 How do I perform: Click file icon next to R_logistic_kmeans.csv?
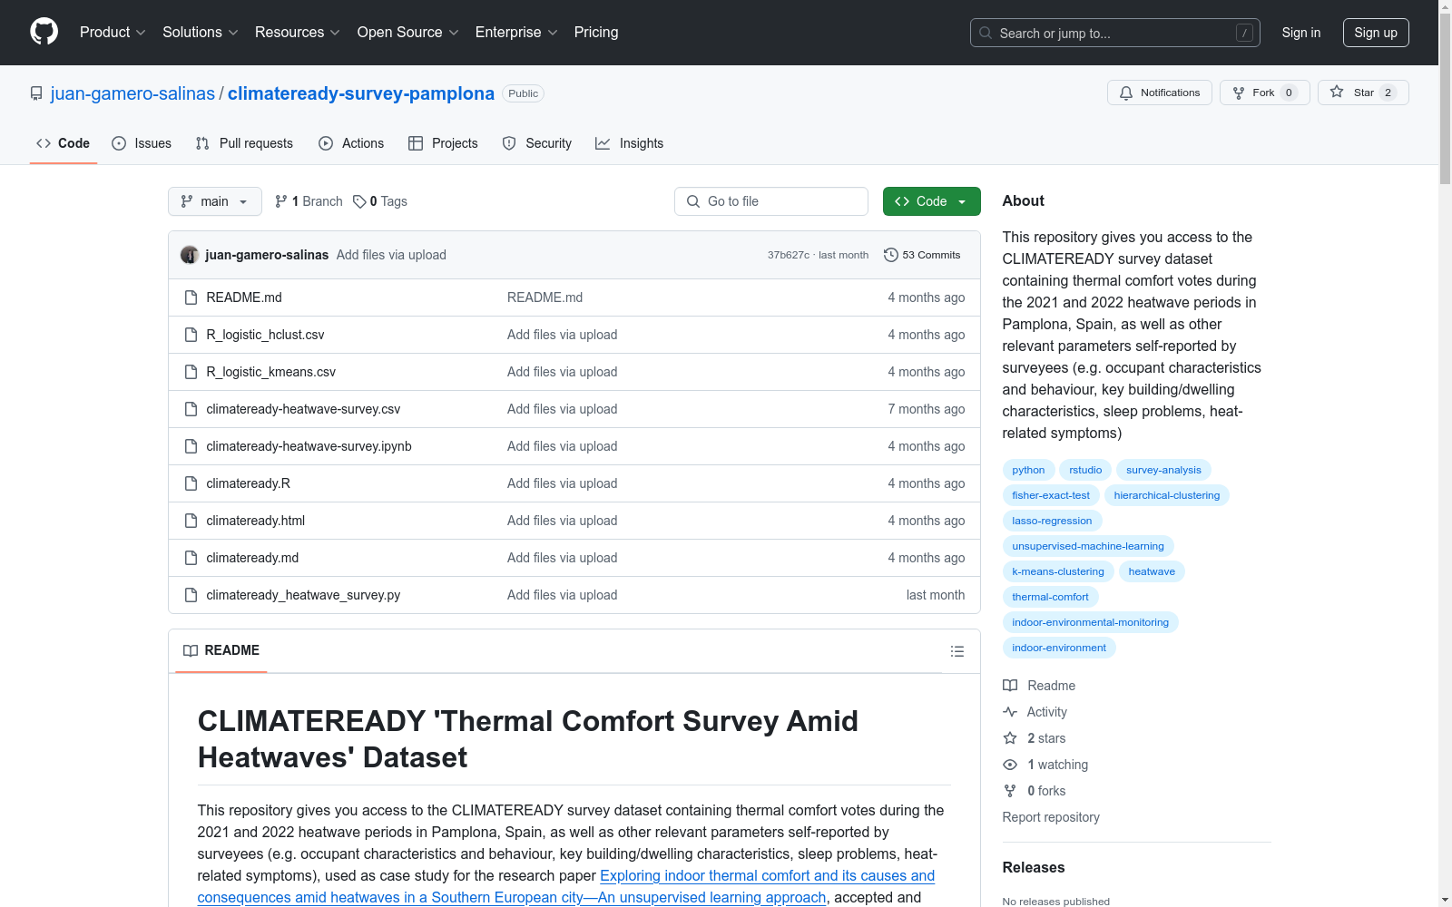(191, 372)
